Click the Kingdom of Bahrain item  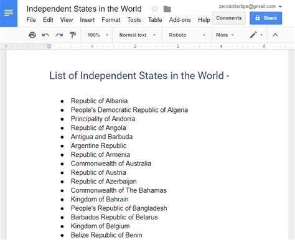tap(100, 199)
